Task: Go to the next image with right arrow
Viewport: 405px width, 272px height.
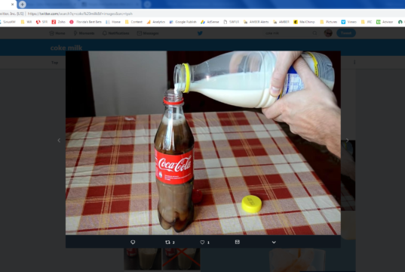Action: pos(347,141)
